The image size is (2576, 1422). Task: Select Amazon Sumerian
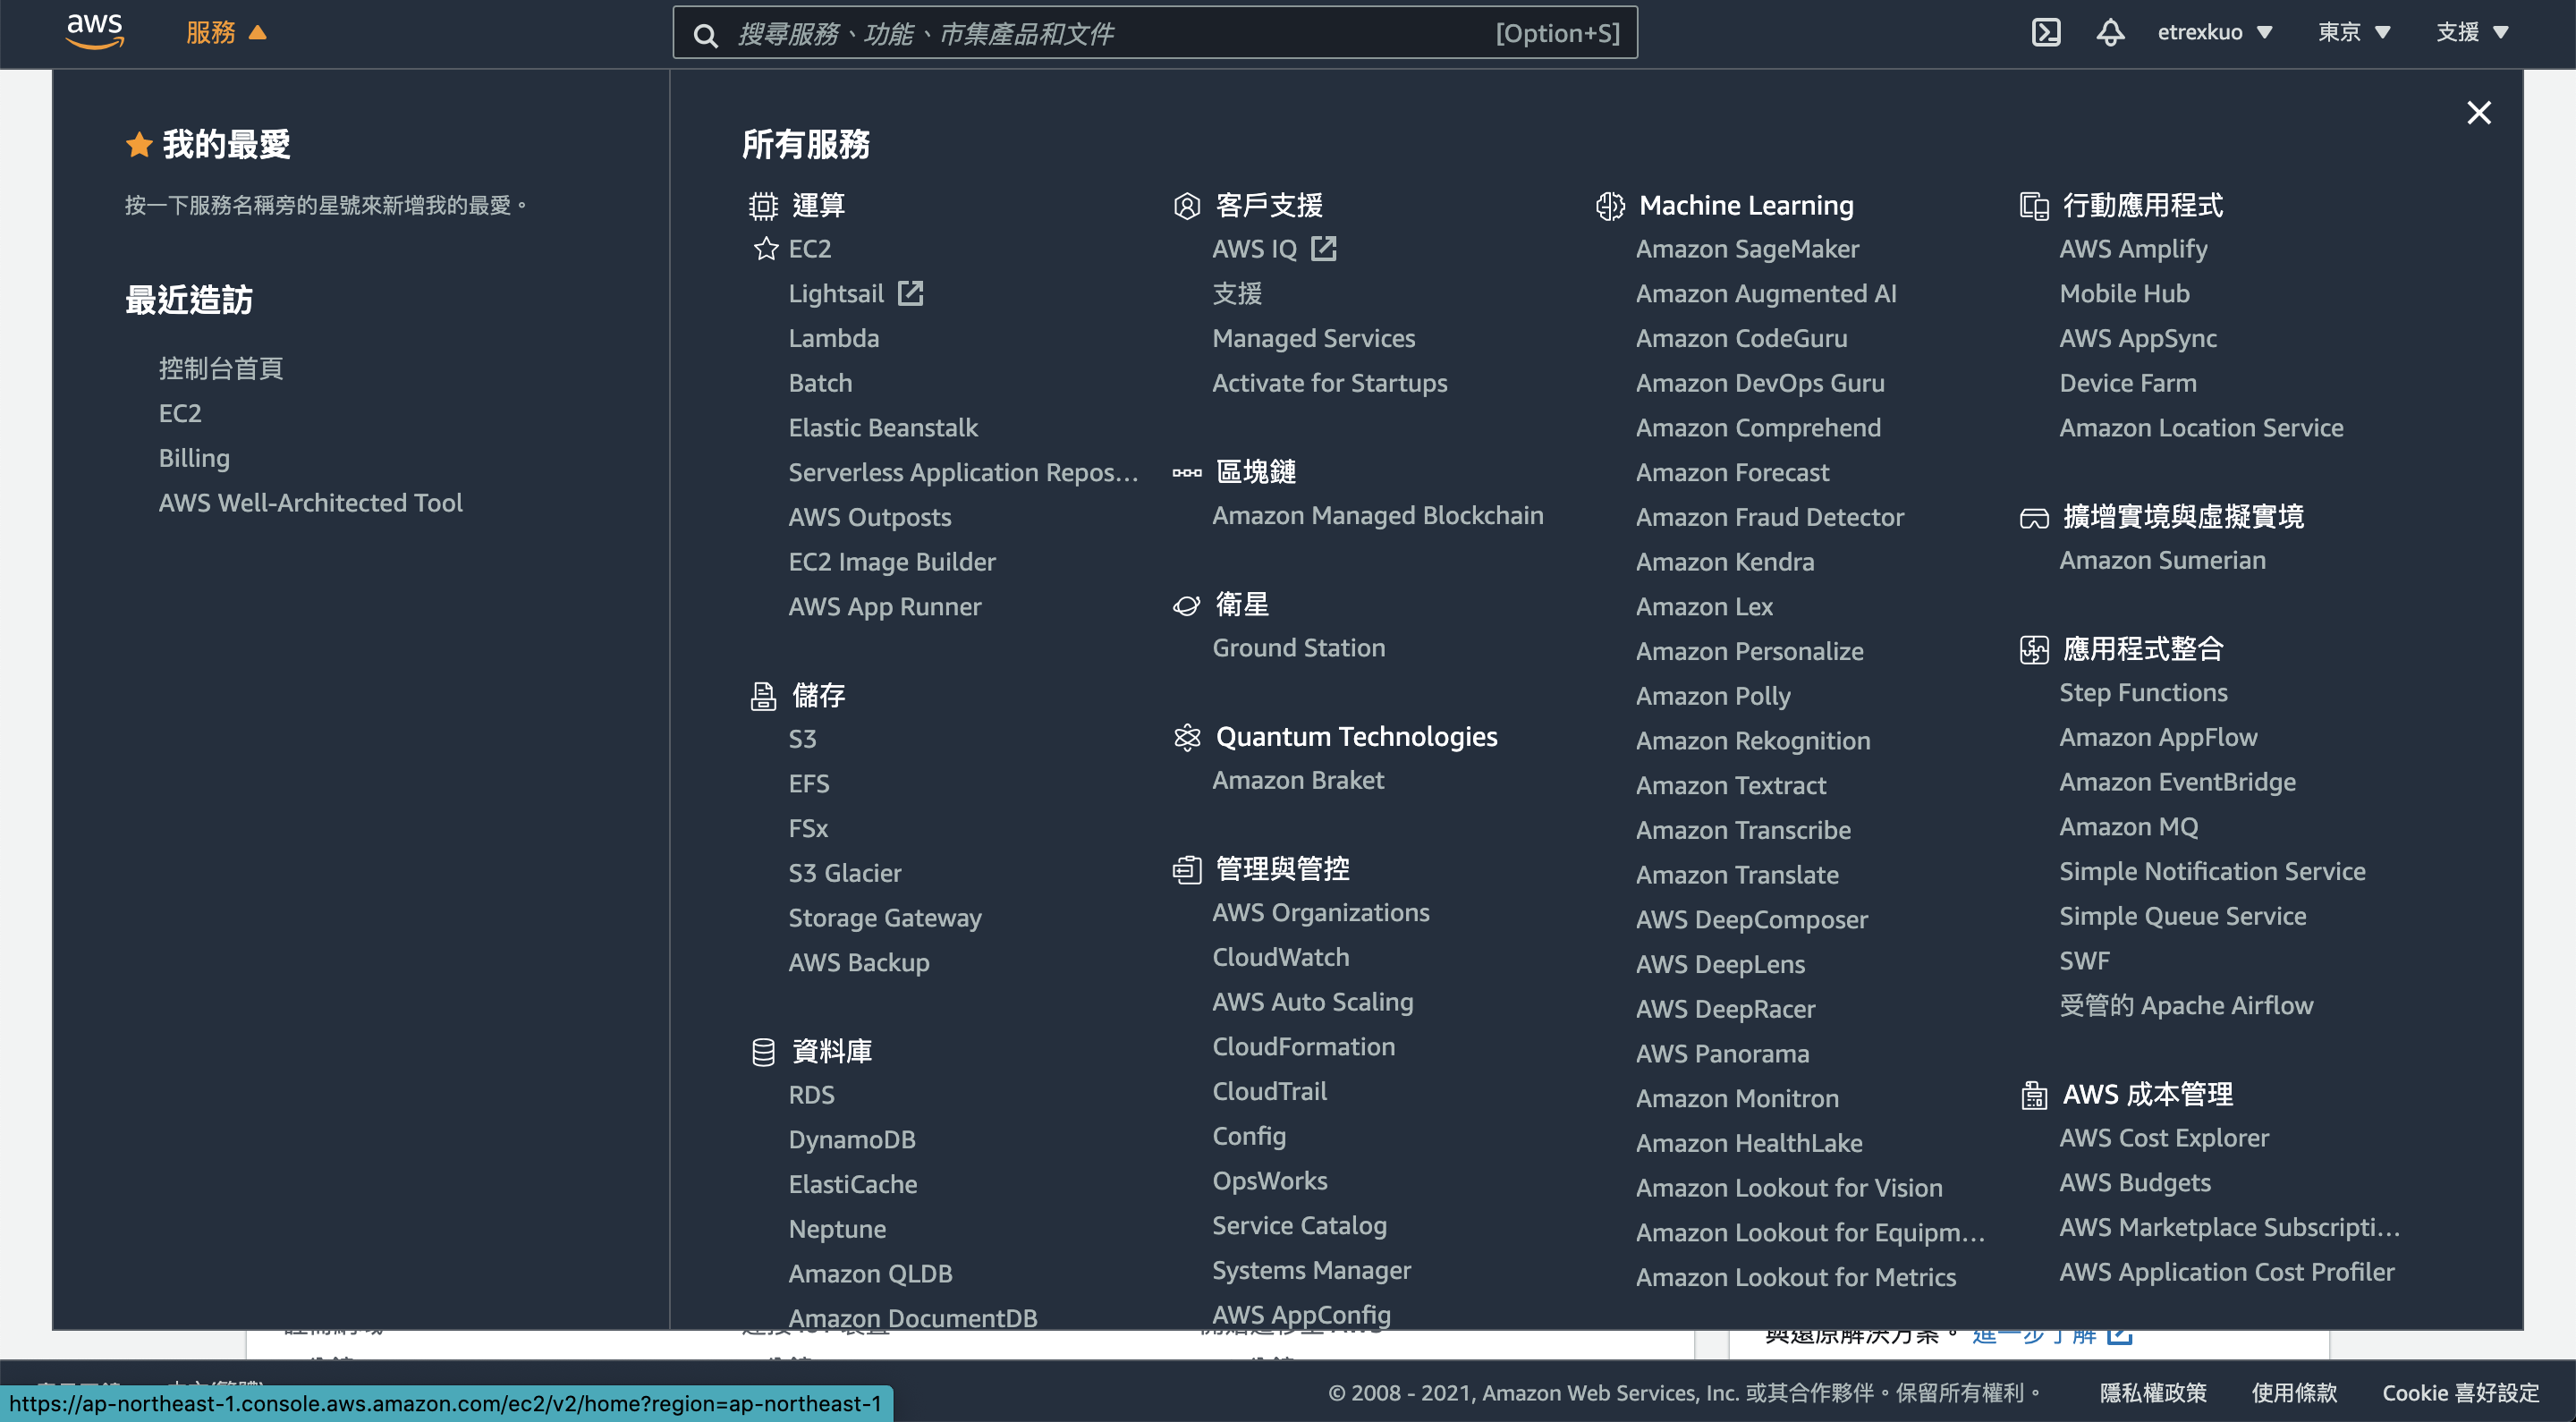2162,560
